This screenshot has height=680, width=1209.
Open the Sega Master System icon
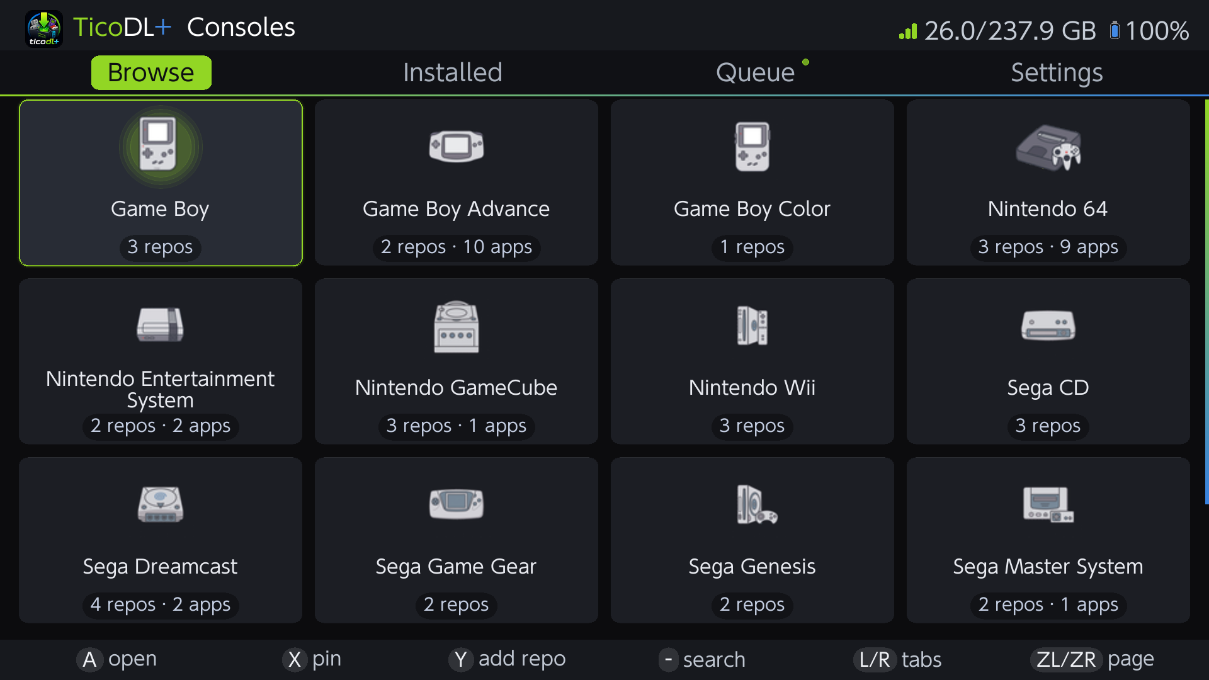pos(1048,504)
